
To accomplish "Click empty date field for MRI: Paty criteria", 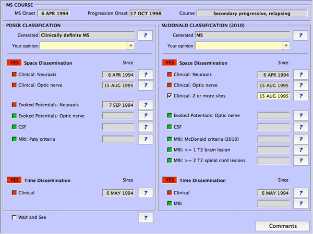I will [118, 139].
